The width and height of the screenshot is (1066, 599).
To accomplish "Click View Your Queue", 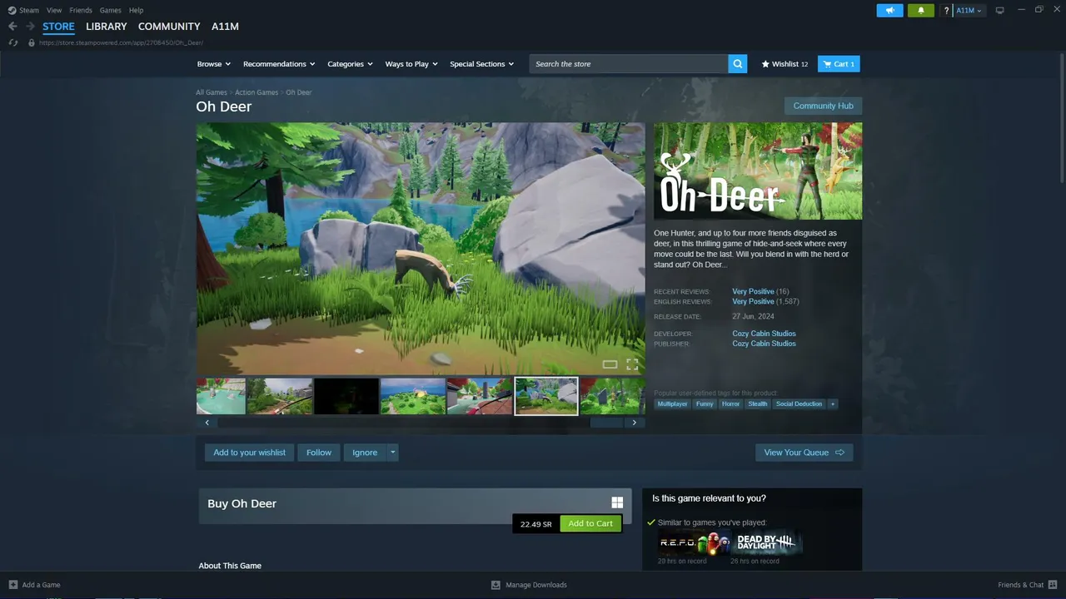I will tap(804, 453).
